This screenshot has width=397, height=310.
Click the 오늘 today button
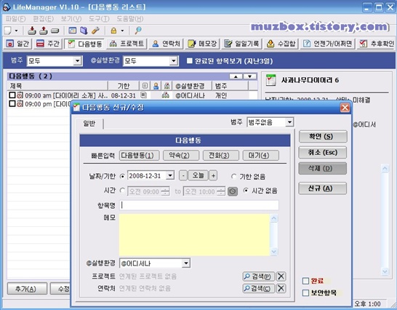[198, 175]
